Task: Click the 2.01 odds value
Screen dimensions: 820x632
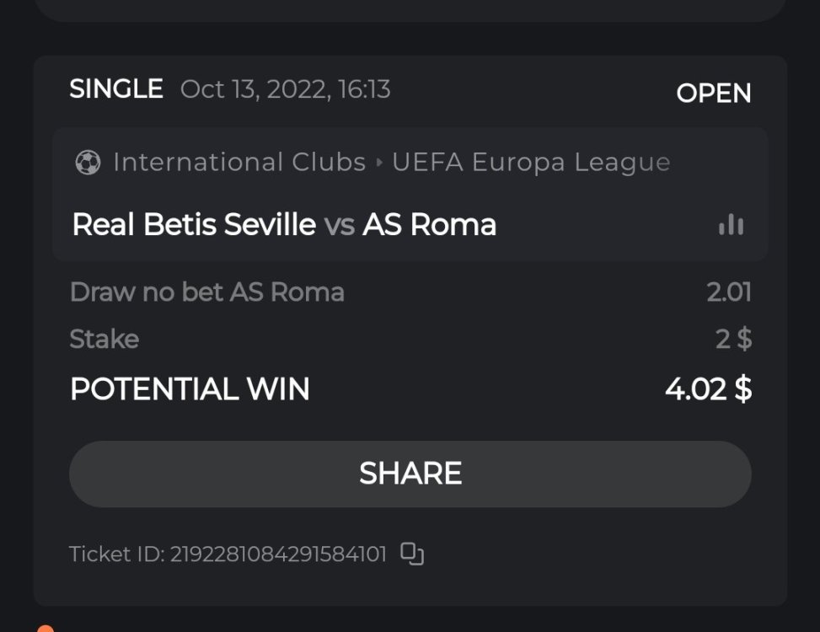Action: 728,292
